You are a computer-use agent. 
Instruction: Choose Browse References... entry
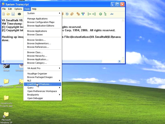(x=43, y=47)
